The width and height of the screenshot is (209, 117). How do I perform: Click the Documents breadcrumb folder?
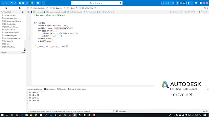pyautogui.click(x=39, y=12)
